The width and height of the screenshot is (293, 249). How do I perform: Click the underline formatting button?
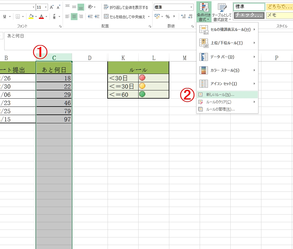point(5,17)
